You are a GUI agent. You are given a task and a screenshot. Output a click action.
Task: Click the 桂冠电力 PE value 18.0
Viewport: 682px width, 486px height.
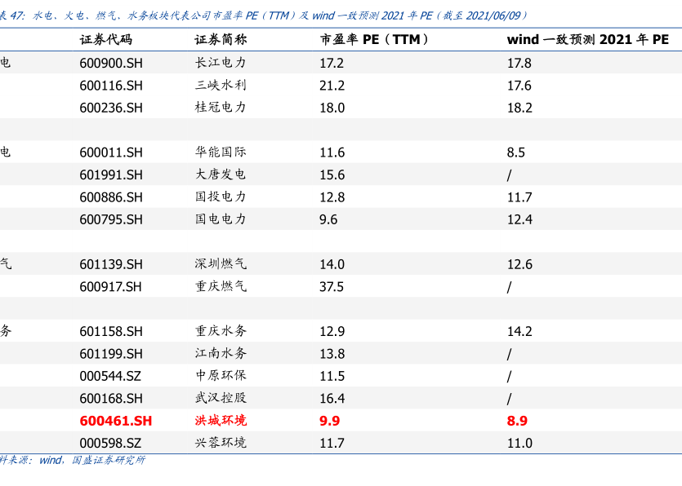pyautogui.click(x=332, y=108)
